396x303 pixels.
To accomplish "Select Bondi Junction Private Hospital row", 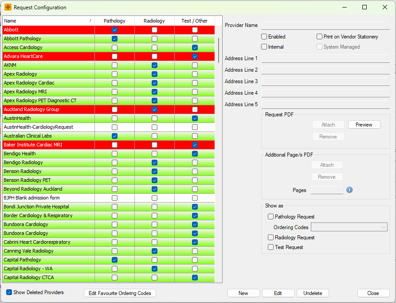I will pos(109,207).
